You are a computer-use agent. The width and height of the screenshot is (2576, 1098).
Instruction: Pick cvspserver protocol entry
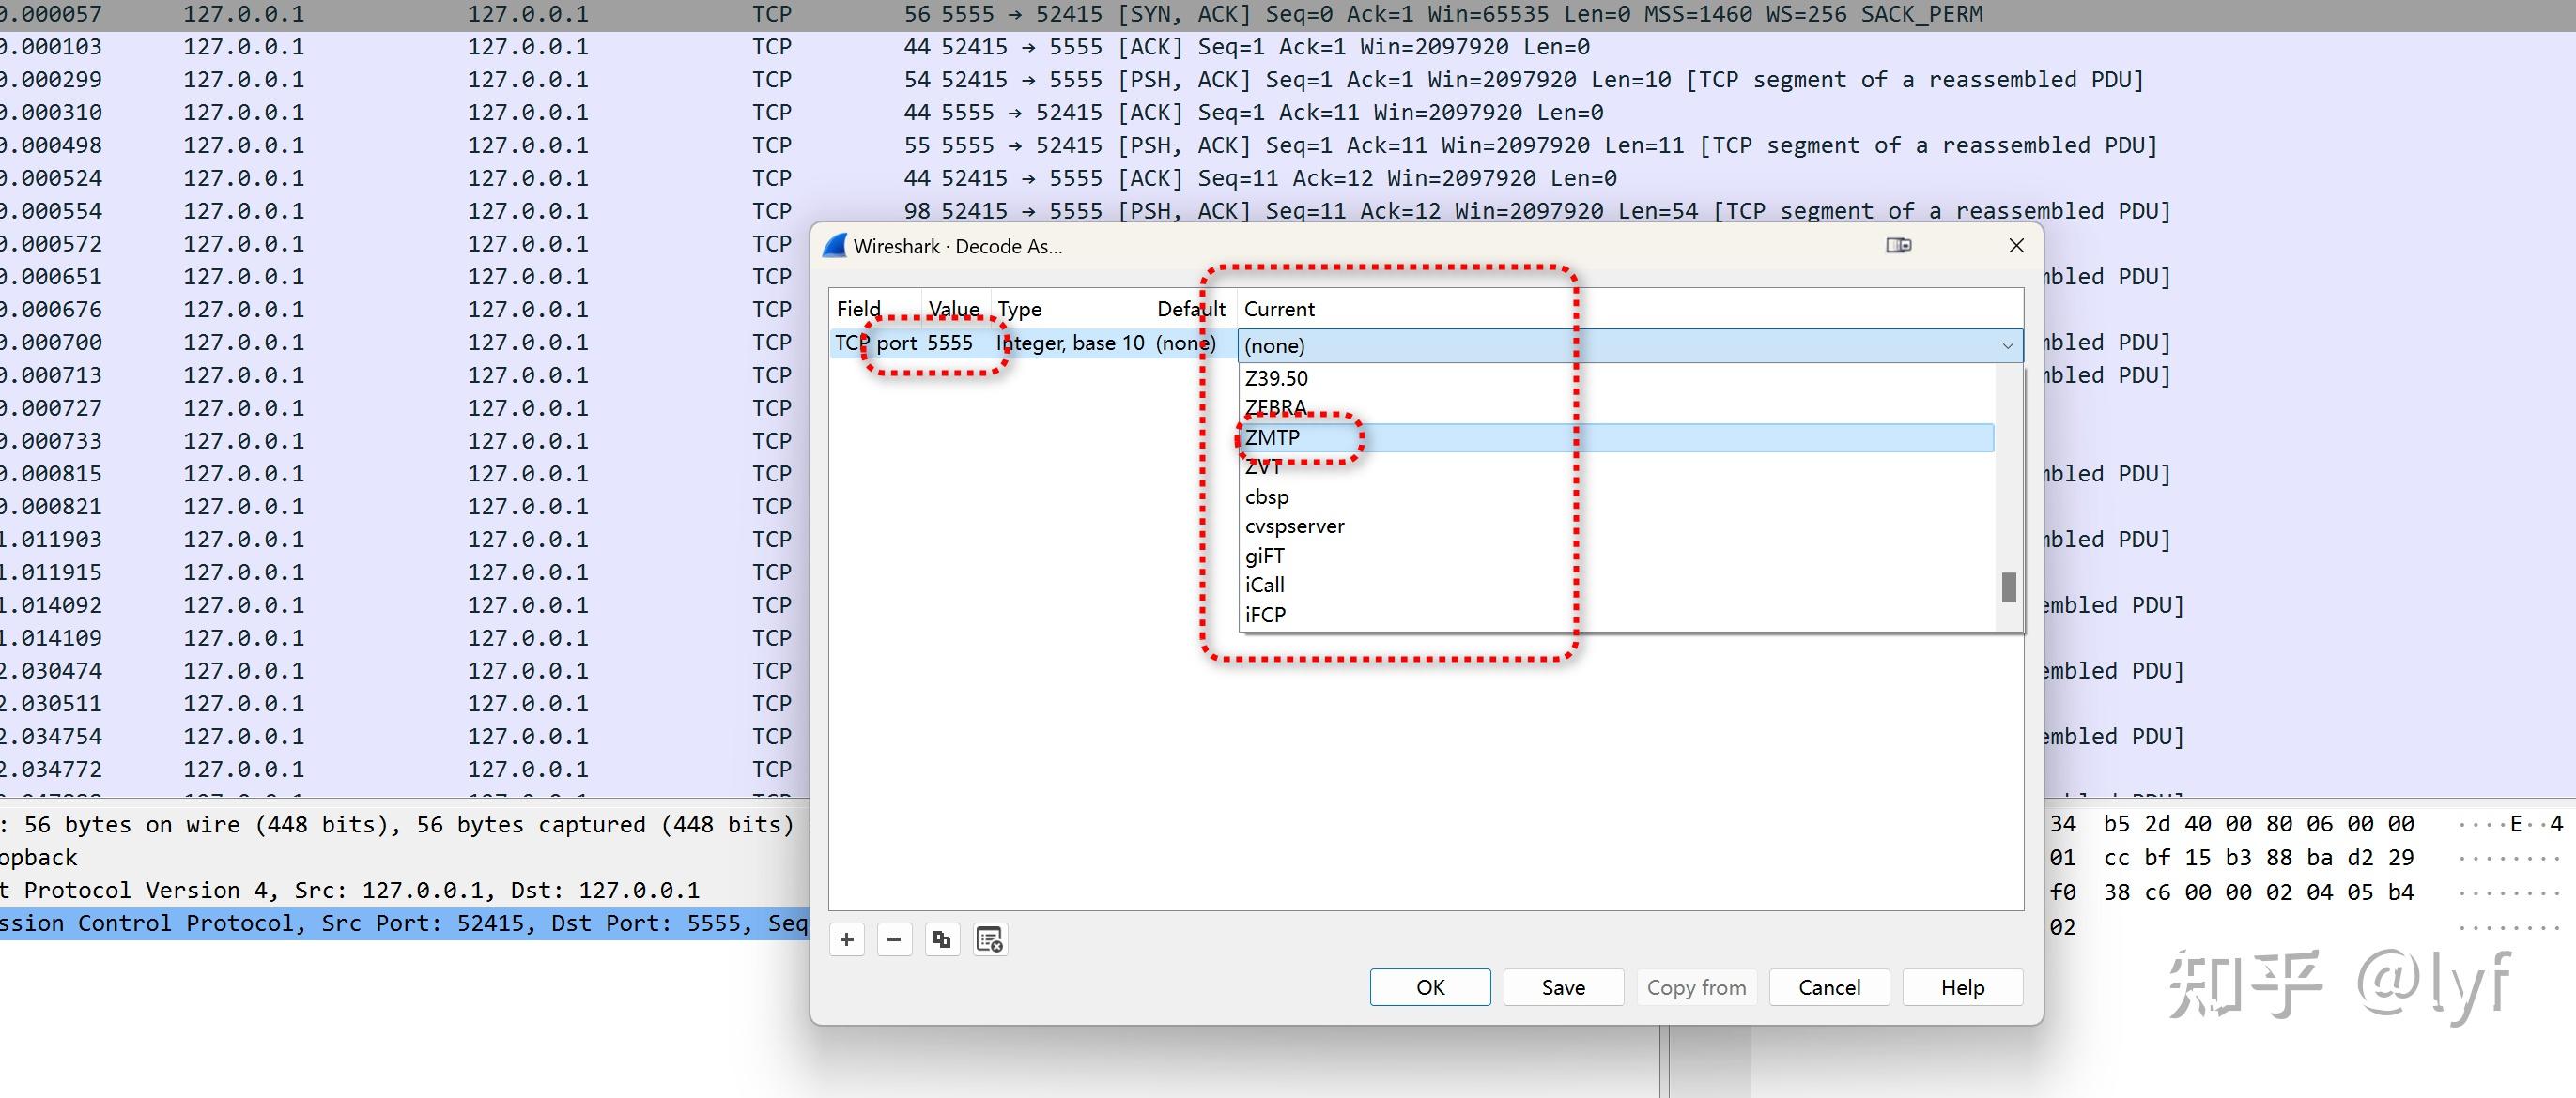click(1294, 526)
